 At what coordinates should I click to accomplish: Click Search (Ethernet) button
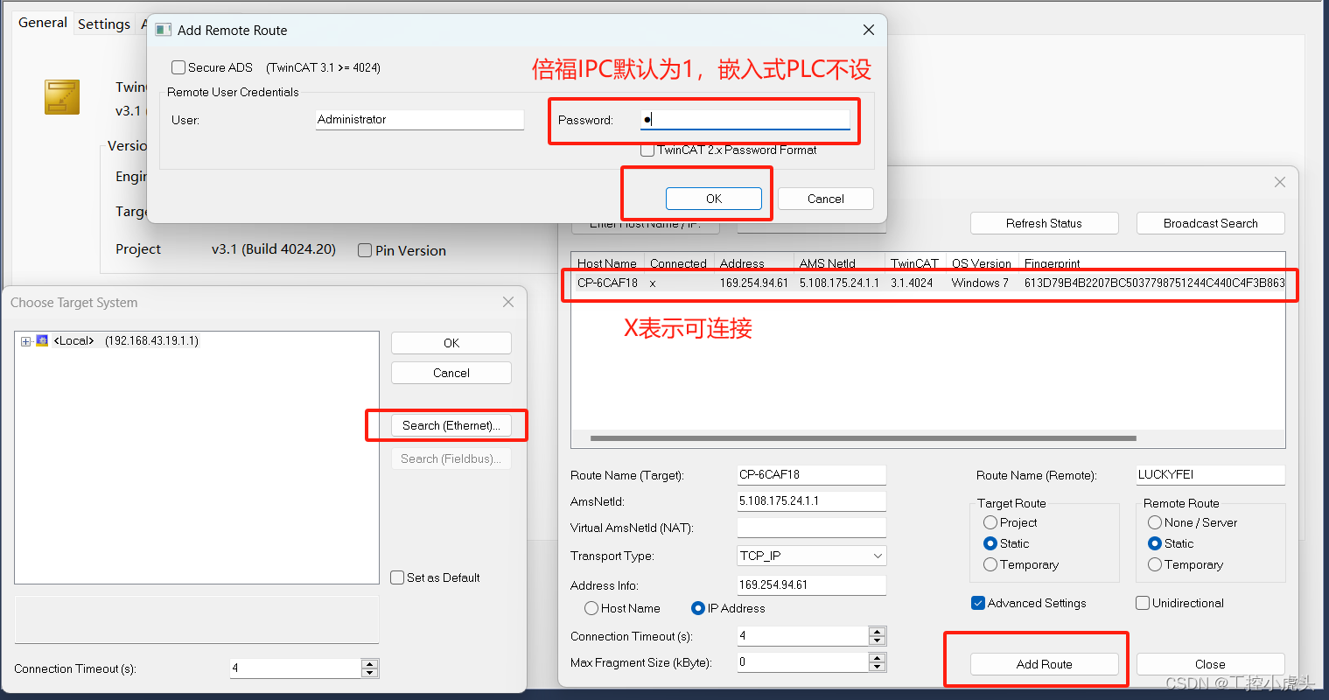[x=451, y=425]
